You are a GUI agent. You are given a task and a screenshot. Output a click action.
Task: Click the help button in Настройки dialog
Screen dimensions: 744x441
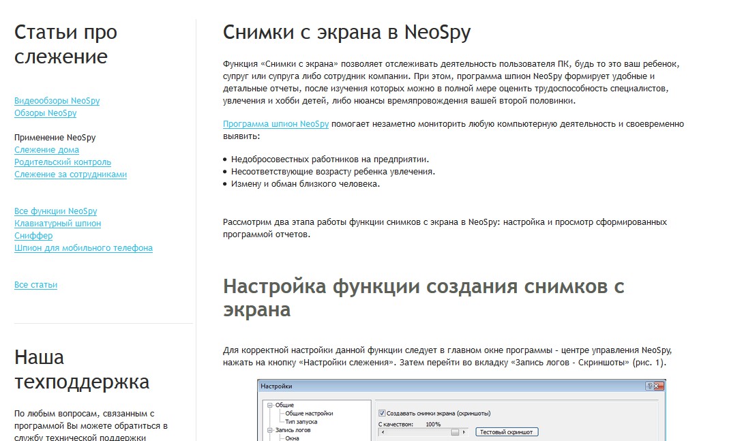pos(649,386)
